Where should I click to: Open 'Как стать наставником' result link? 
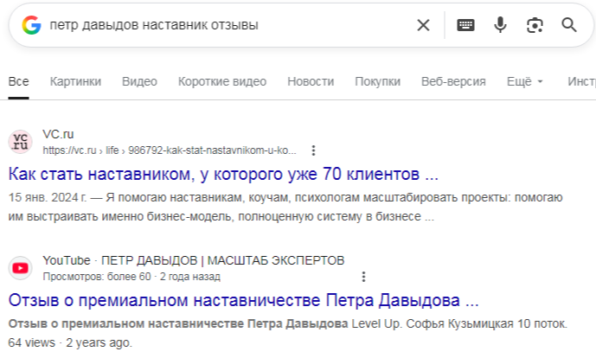click(x=223, y=174)
